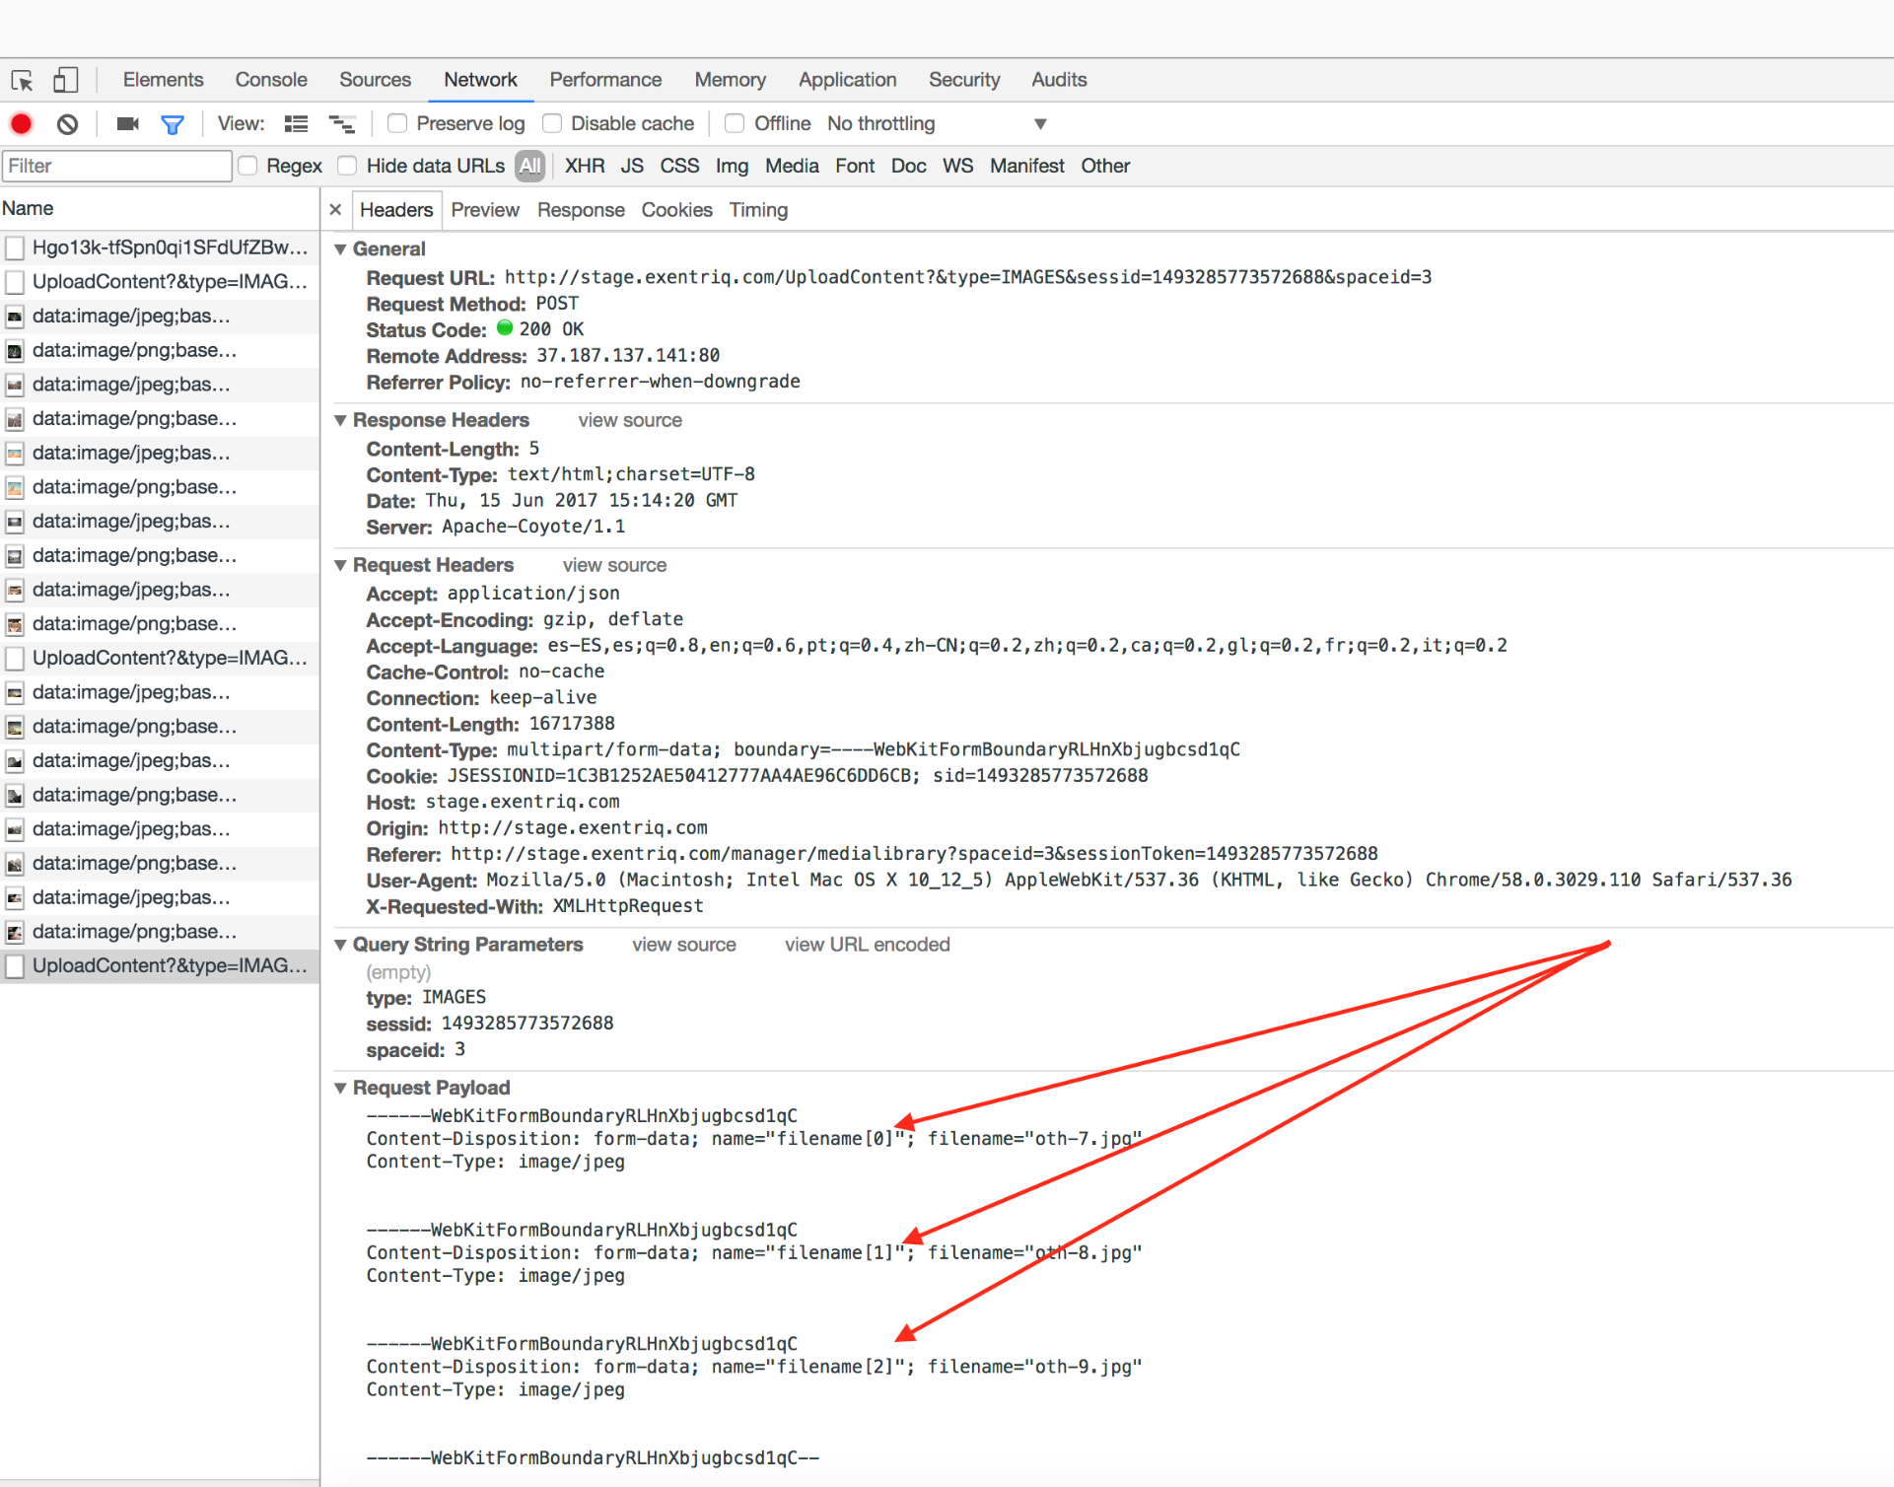Enable the Hide data URLs checkbox

tap(347, 166)
